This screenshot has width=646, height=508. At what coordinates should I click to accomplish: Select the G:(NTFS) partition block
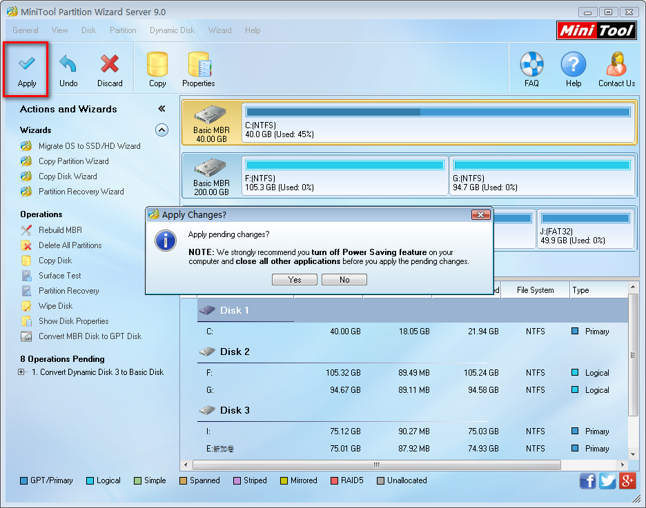pos(542,176)
